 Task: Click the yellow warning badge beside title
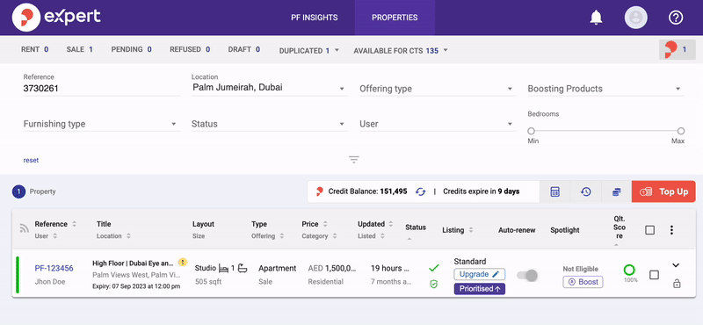click(182, 263)
